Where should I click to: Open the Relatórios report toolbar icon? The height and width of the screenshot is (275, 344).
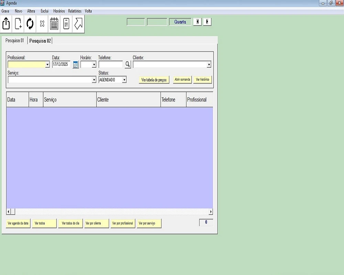coord(66,24)
